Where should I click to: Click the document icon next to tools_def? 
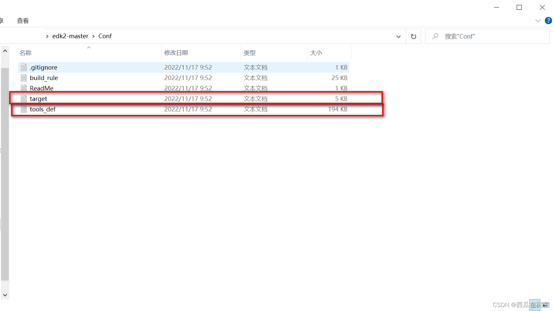coord(23,109)
